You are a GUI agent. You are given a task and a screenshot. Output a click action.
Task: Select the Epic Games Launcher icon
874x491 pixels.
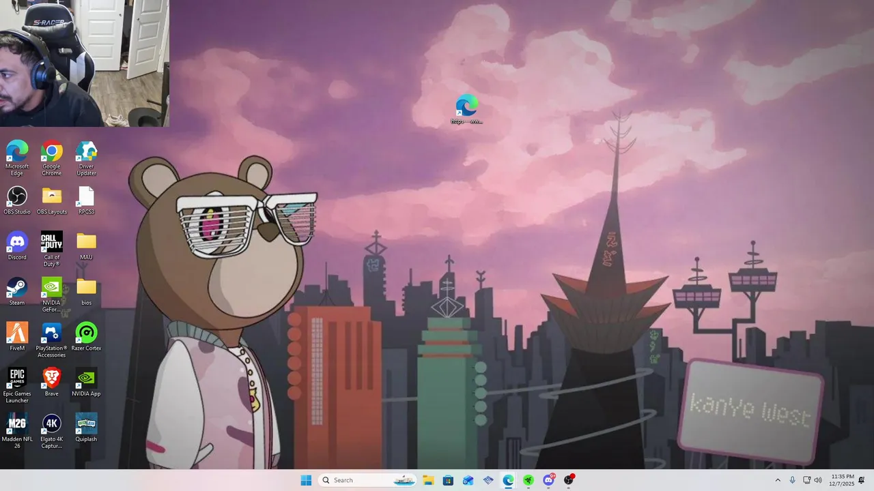click(17, 385)
